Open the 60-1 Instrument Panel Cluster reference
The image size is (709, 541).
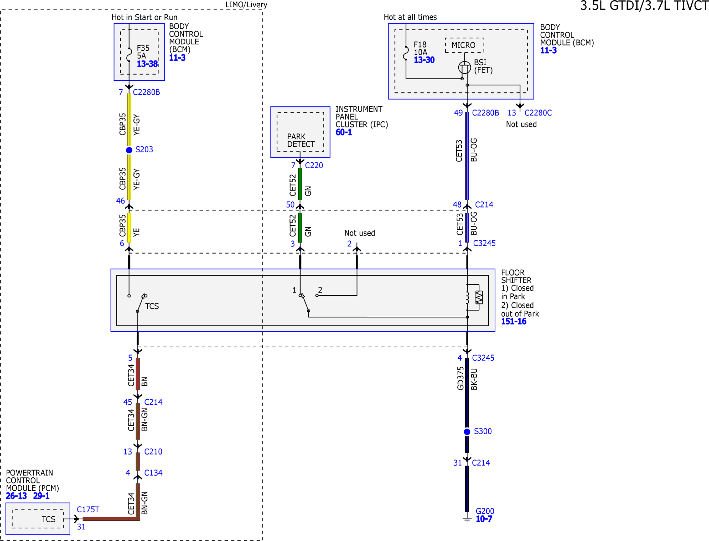coord(344,132)
